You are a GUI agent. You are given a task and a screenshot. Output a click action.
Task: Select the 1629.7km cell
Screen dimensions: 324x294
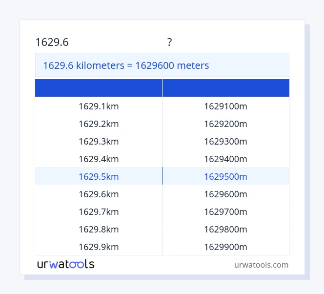[99, 211]
